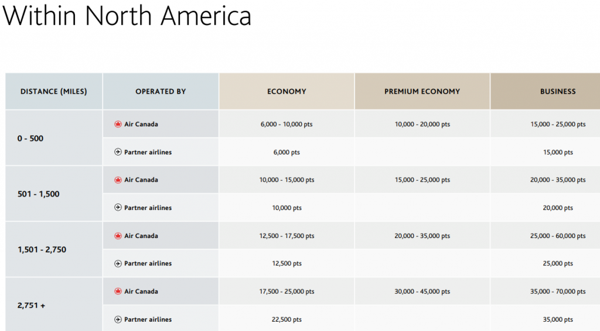
Task: Click the ECONOMY column header
Action: (287, 91)
